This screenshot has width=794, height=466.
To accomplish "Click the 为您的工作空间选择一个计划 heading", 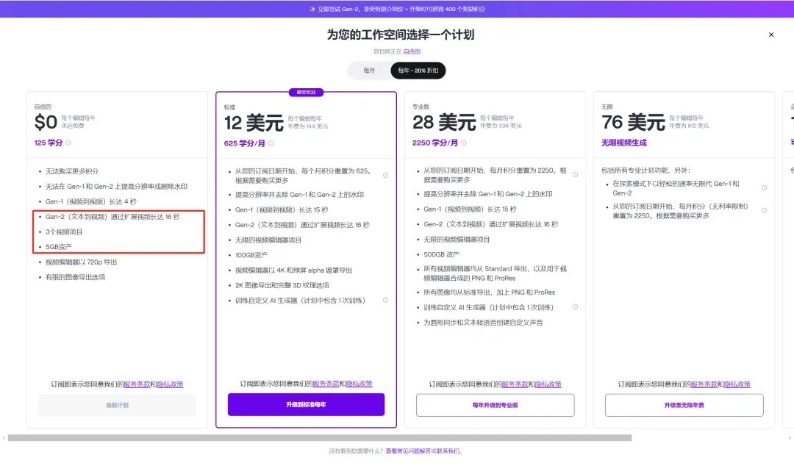I will (400, 35).
